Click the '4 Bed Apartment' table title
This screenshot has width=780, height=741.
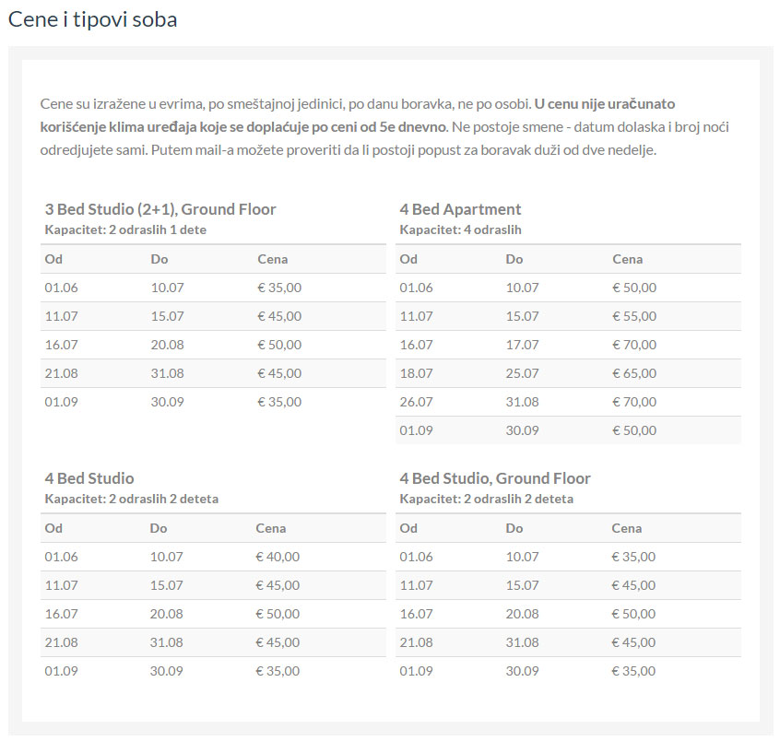point(460,209)
